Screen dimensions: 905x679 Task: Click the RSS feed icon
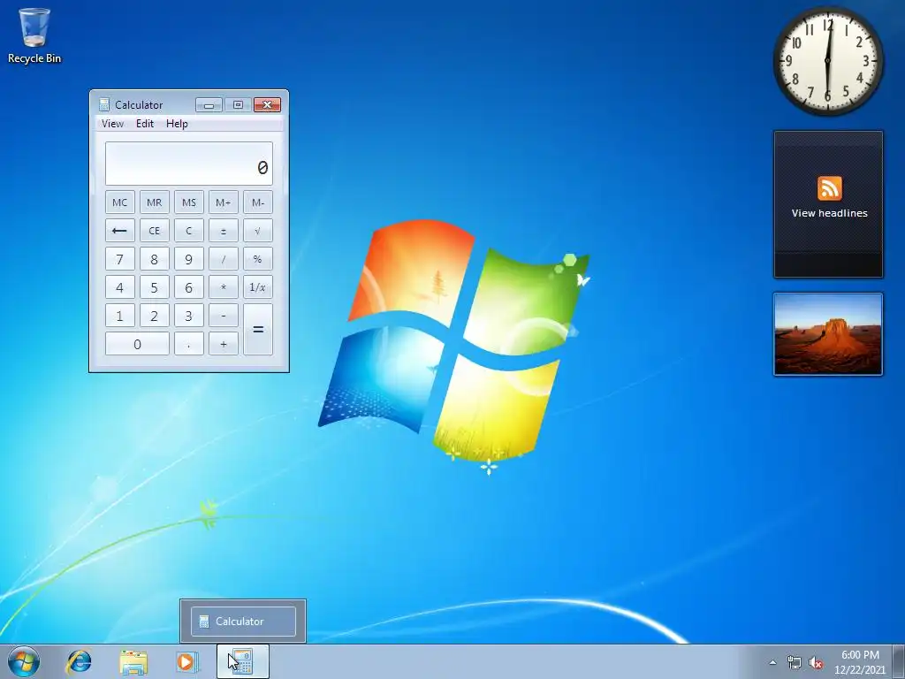(x=829, y=189)
